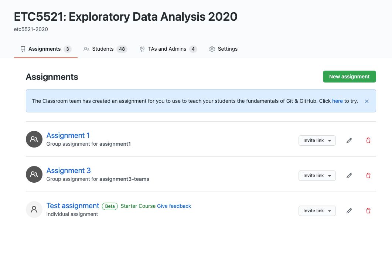Image resolution: width=392 pixels, height=257 pixels.
Task: Follow the 'here' link in banner
Action: pos(337,101)
